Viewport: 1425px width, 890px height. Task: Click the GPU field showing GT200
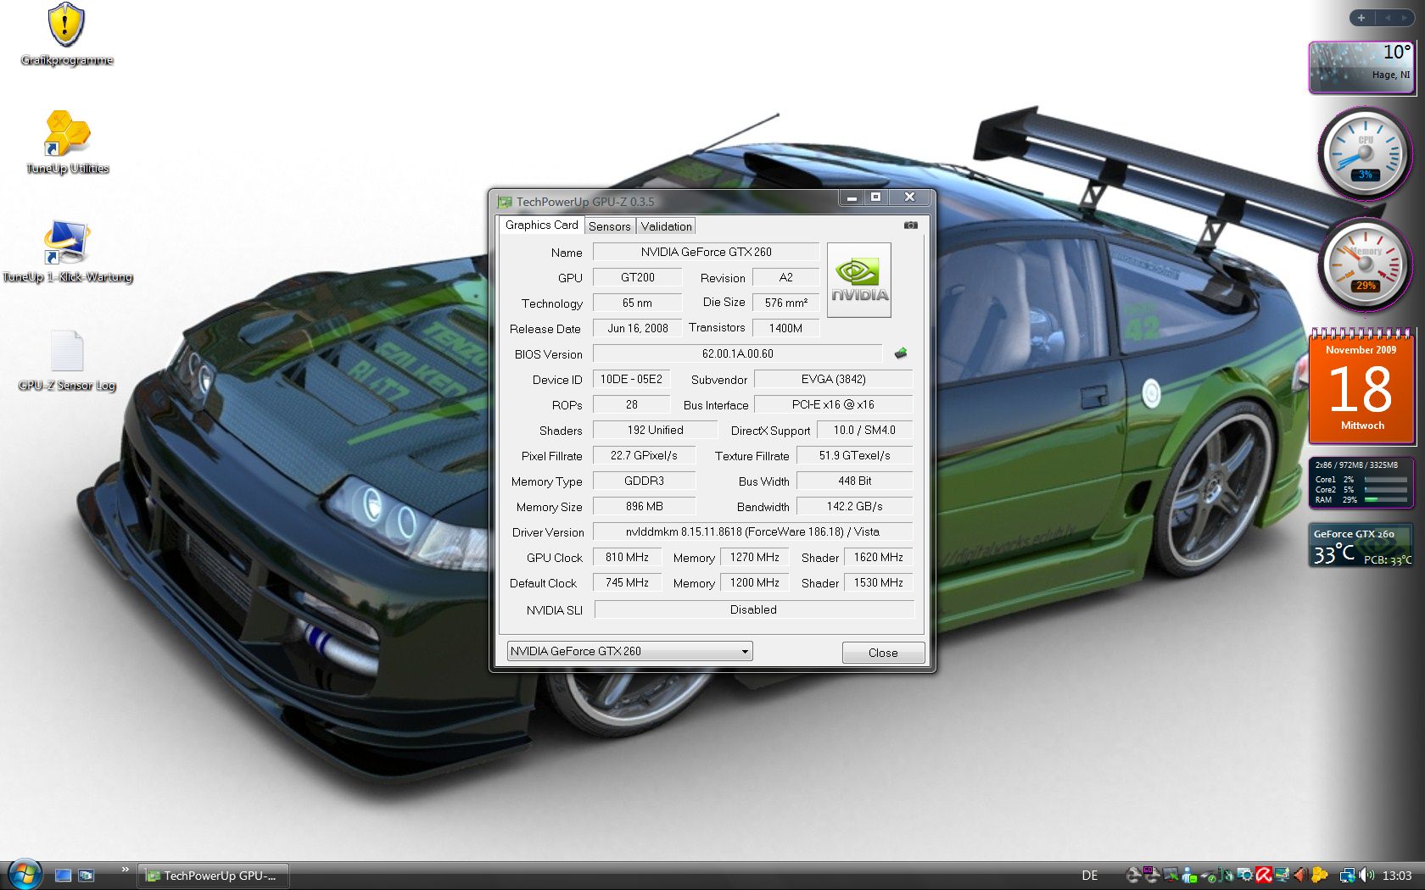click(x=637, y=277)
